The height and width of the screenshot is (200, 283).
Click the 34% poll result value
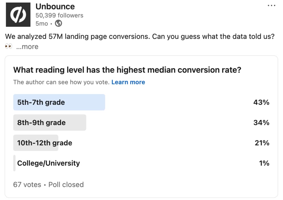[x=261, y=122]
